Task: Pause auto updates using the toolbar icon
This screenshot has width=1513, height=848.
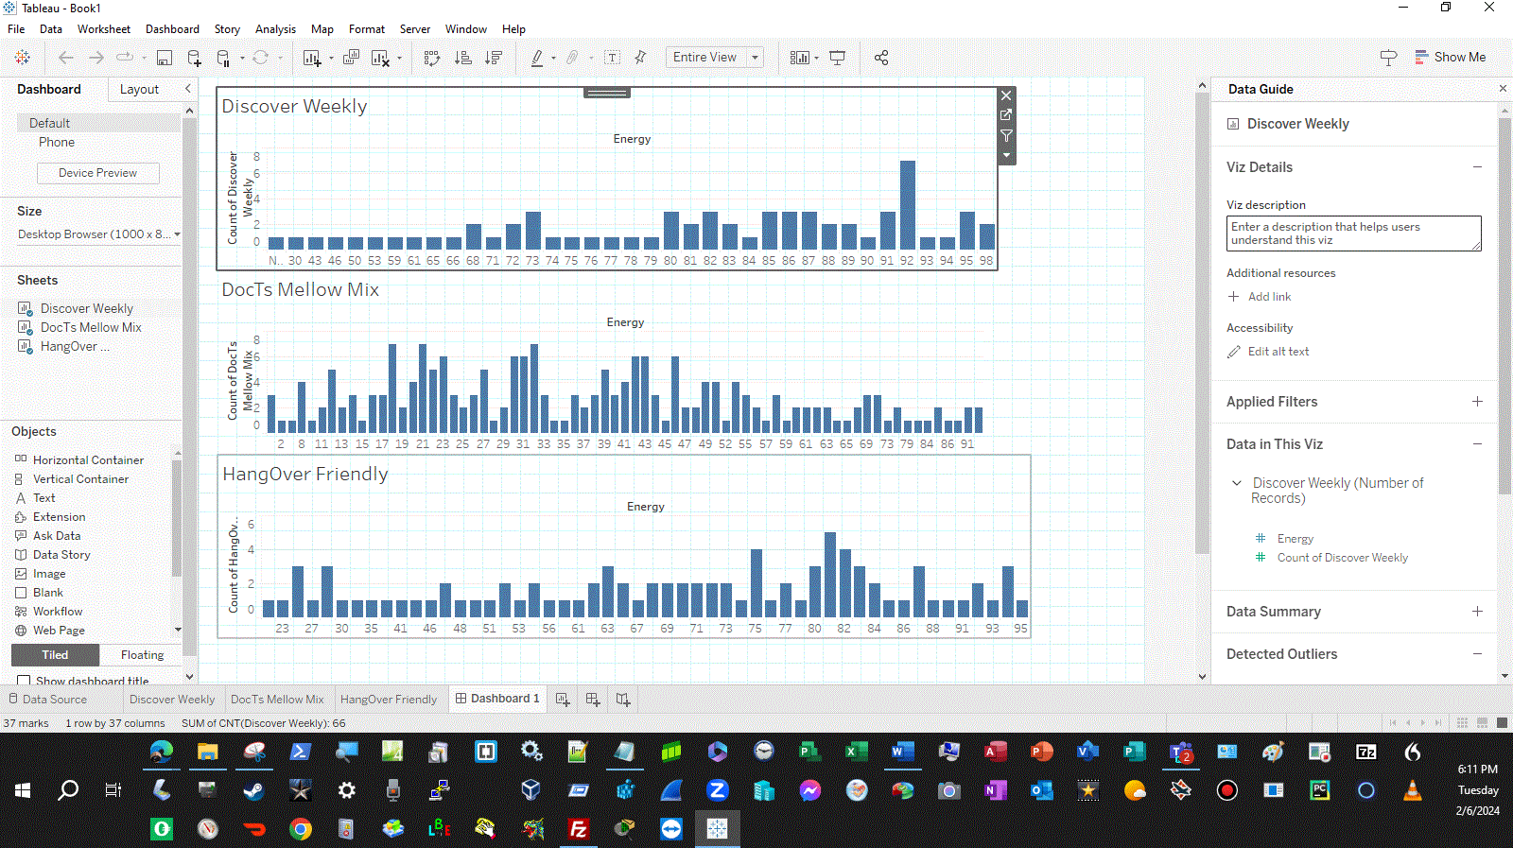Action: (x=224, y=58)
